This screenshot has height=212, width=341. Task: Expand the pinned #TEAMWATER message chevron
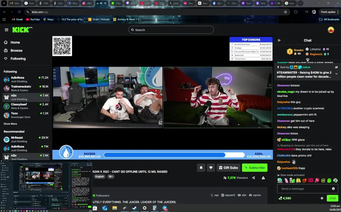pyautogui.click(x=336, y=74)
